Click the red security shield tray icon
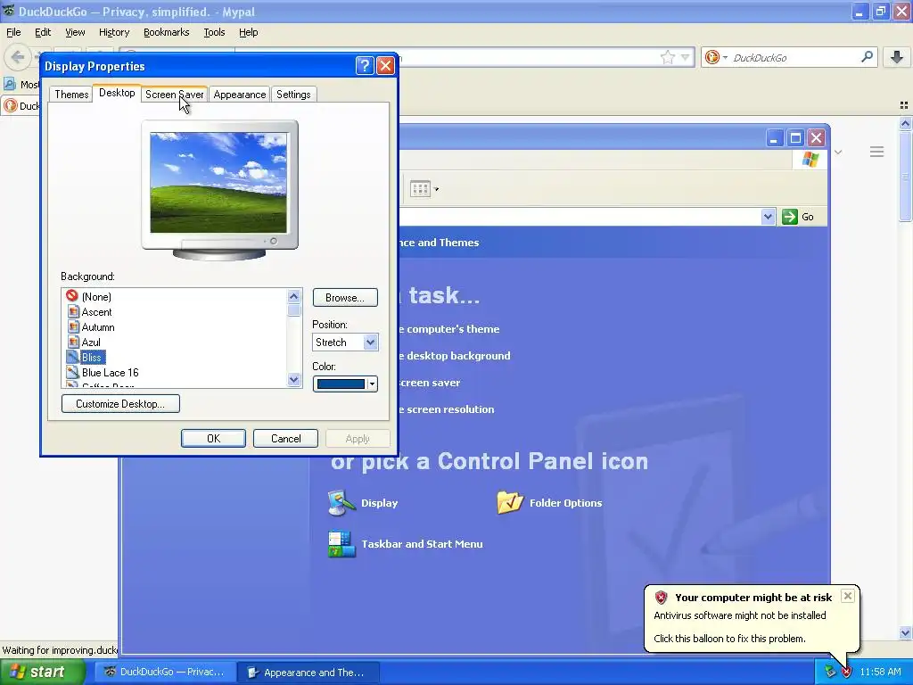 (x=847, y=673)
